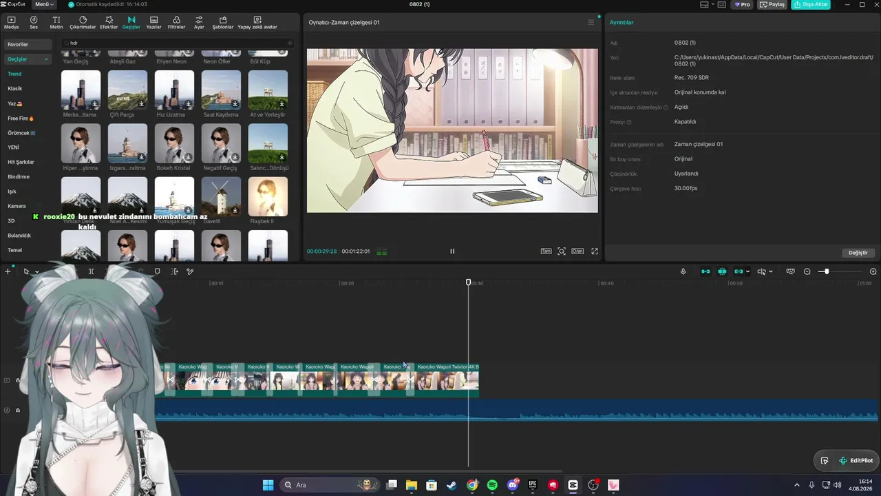Clear the hdr search text
Viewport: 881px width, 496px height.
(x=290, y=43)
